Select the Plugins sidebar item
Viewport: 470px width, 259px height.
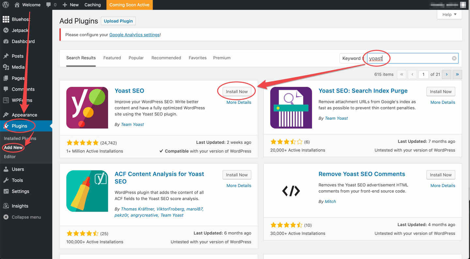pyautogui.click(x=26, y=126)
